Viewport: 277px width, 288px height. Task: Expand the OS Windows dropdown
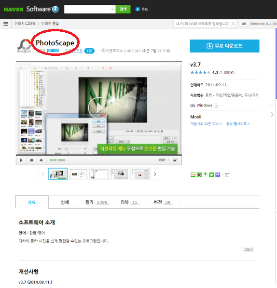(217, 105)
